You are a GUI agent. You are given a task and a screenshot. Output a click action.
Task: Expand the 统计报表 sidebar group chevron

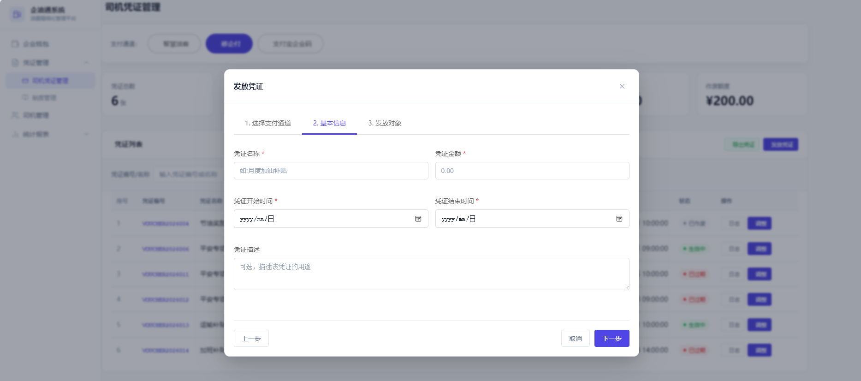click(x=86, y=134)
